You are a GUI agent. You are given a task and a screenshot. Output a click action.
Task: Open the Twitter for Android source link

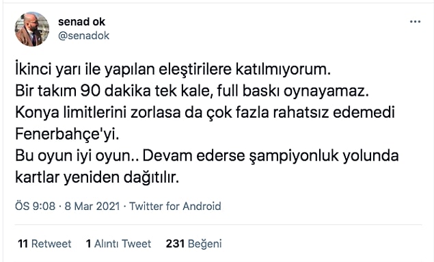click(x=175, y=207)
